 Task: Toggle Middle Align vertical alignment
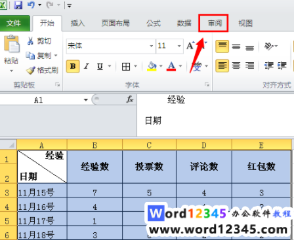click(x=236, y=46)
